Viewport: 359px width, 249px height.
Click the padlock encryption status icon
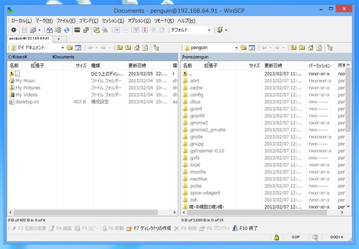click(x=276, y=237)
